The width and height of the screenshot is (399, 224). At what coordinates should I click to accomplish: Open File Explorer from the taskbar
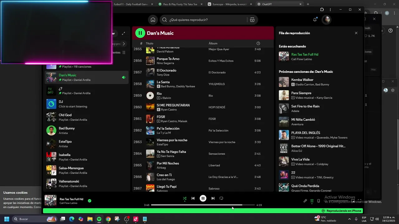[90, 219]
